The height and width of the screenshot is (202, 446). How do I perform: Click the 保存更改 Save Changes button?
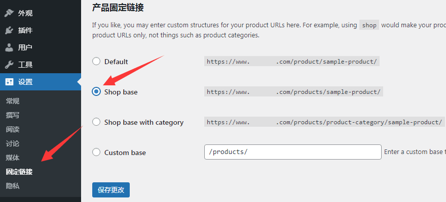(111, 190)
